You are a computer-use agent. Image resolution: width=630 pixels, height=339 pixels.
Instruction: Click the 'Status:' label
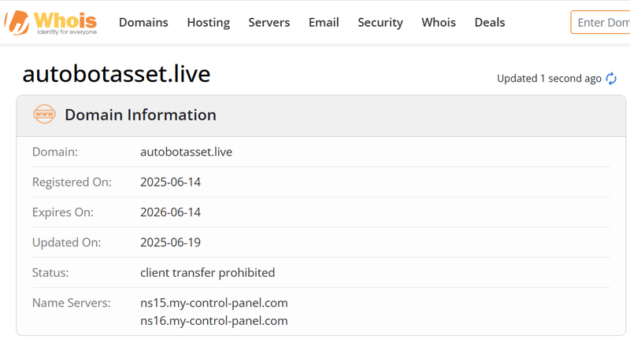tap(50, 273)
